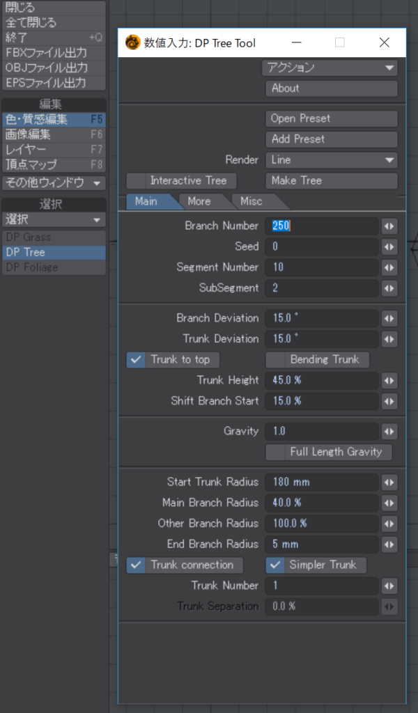Click into the Main Branch Radius field
The image size is (418, 713).
(322, 503)
